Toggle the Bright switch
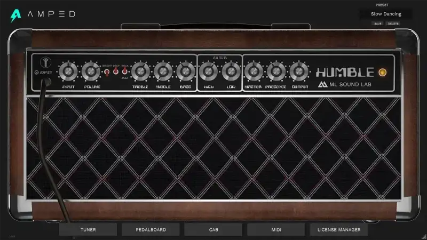Image resolution: width=427 pixels, height=240 pixels. (107, 72)
